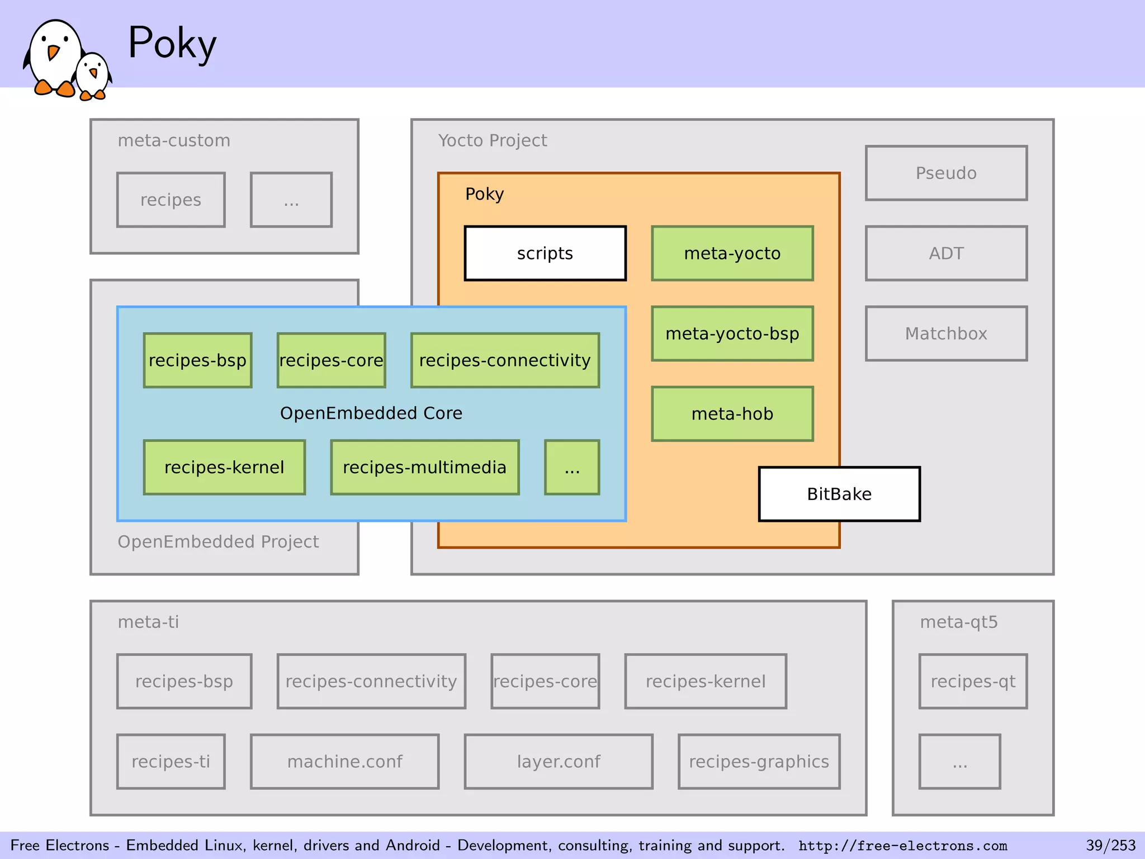The height and width of the screenshot is (859, 1145).
Task: Click the green recipes-kernel box in OpenEmbedded Core
Action: (x=224, y=467)
